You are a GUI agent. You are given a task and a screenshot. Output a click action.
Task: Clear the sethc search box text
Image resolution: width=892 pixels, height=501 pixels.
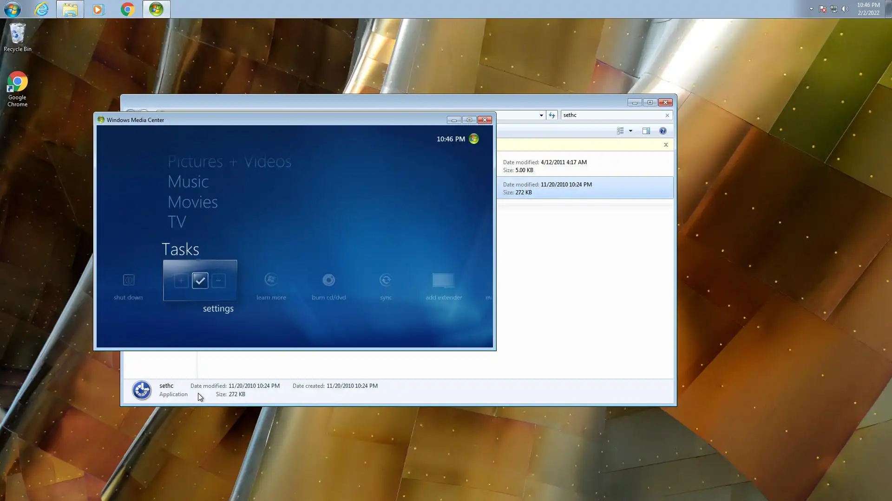(x=667, y=115)
